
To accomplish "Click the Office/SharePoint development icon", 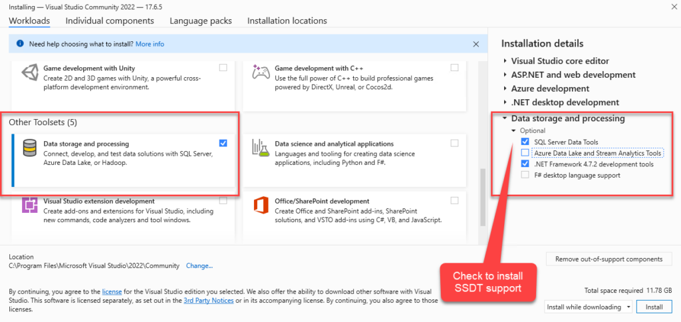I will point(261,205).
